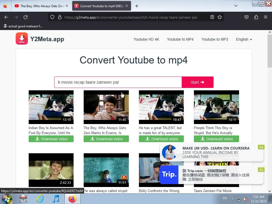The image size is (272, 204).
Task: Launch Internet Explorer from the taskbar
Action: [x=40, y=199]
